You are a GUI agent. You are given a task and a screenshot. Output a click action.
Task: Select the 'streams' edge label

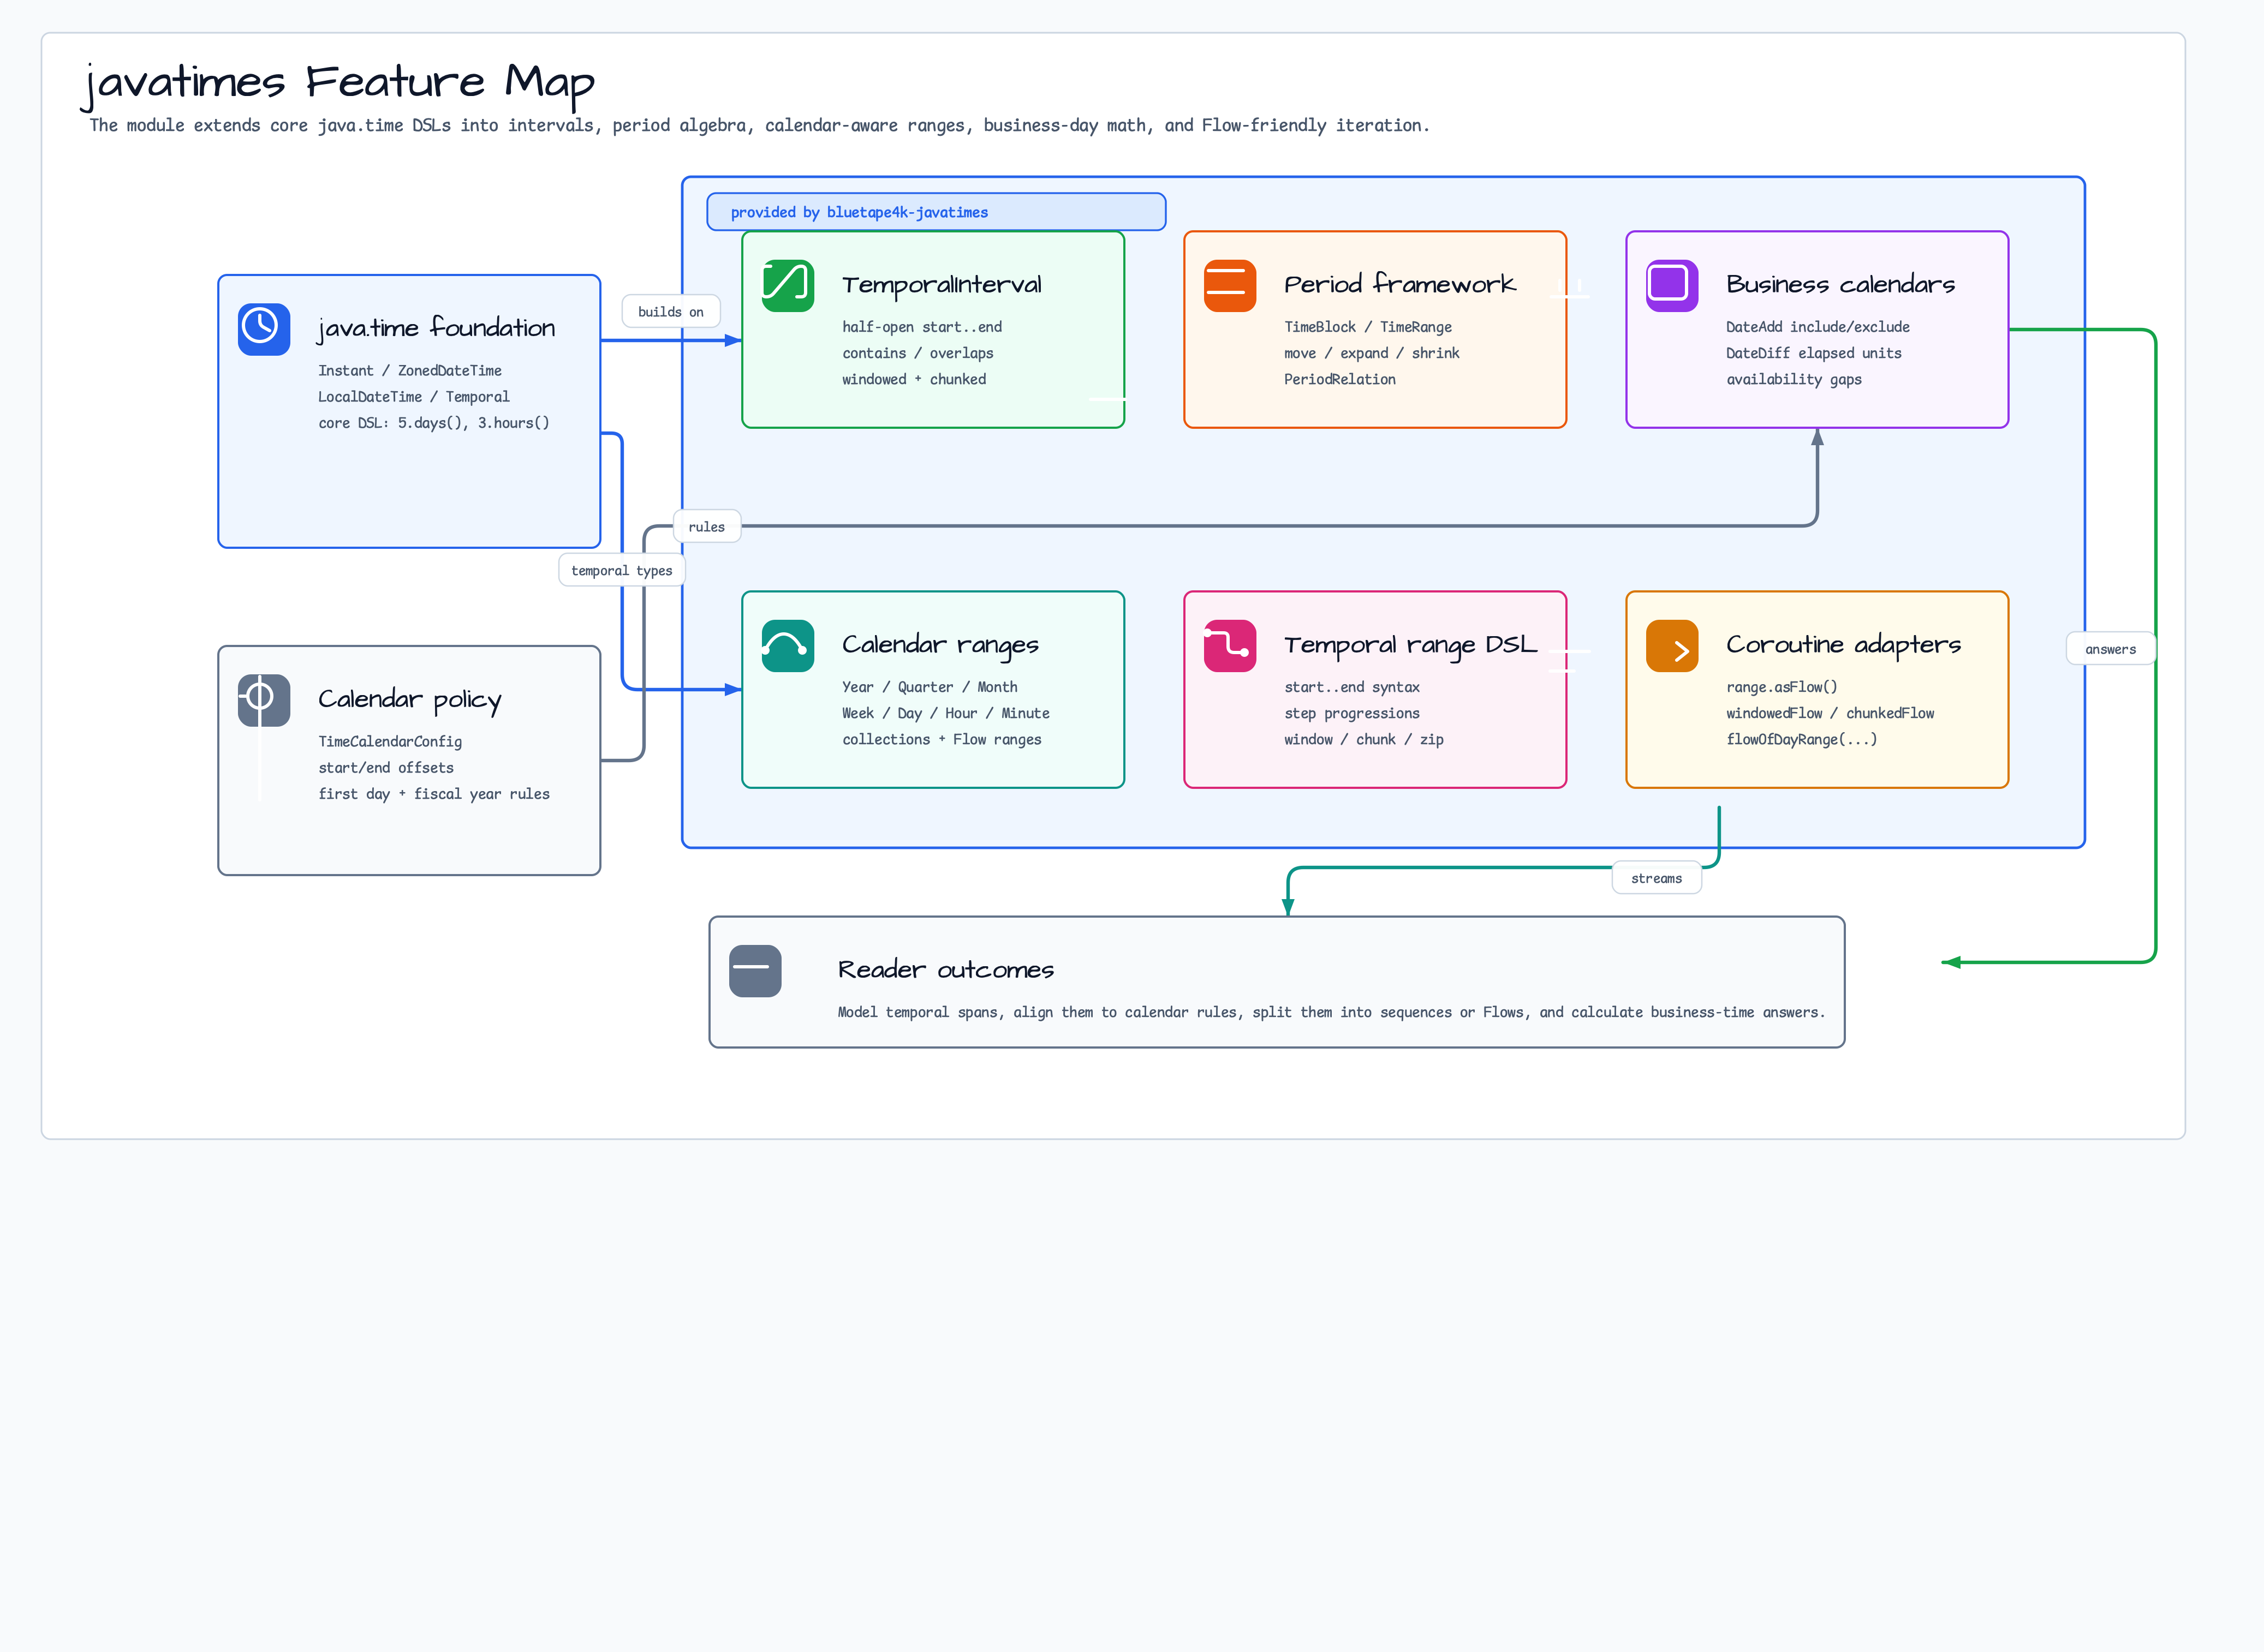1657,878
